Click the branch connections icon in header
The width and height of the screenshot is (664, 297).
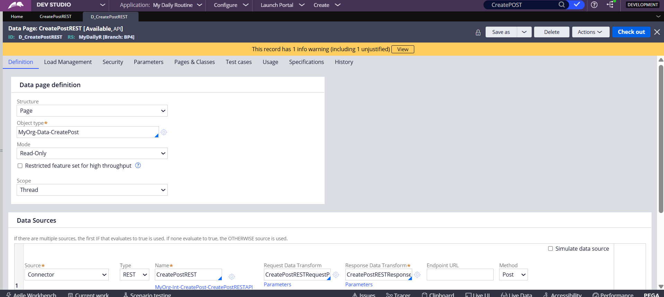click(610, 4)
